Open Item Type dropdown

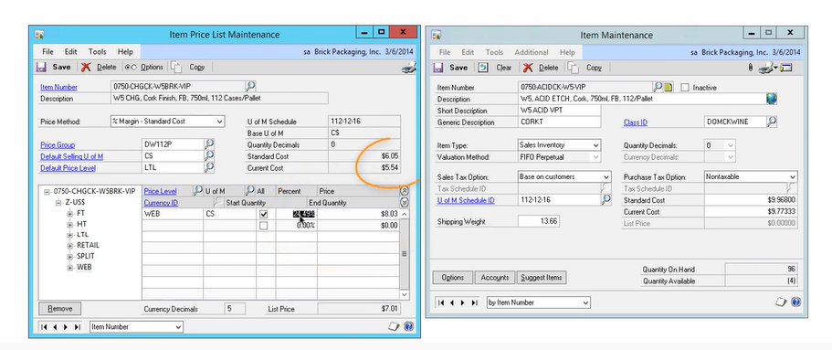tap(595, 145)
